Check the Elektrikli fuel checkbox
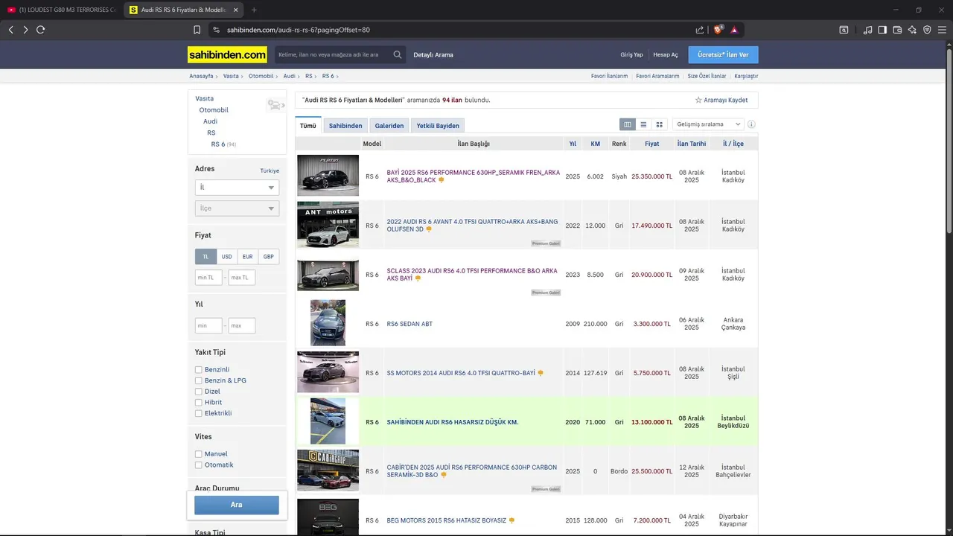 click(x=199, y=413)
